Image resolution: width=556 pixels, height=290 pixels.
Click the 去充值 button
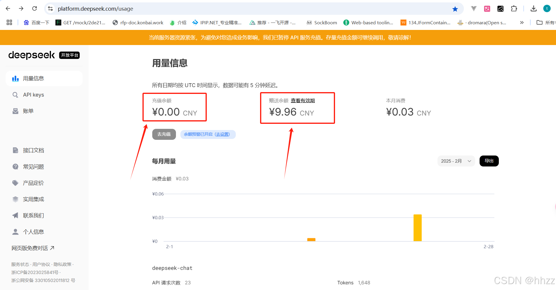pos(164,134)
